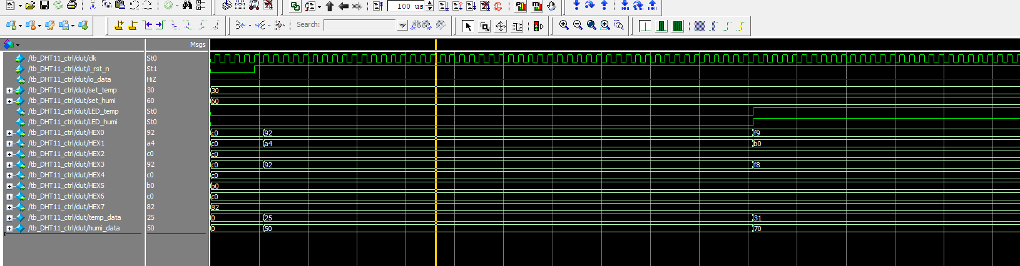The width and height of the screenshot is (1020, 266).
Task: Expand the humi_data signal bus
Action: (9, 229)
